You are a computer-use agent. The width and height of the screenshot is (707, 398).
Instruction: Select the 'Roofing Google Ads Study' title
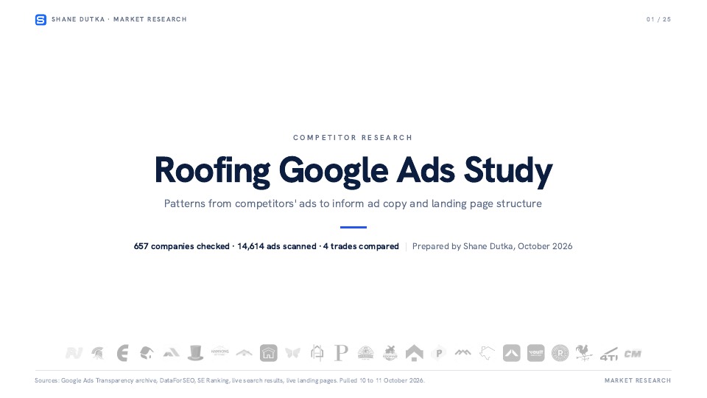(x=353, y=170)
